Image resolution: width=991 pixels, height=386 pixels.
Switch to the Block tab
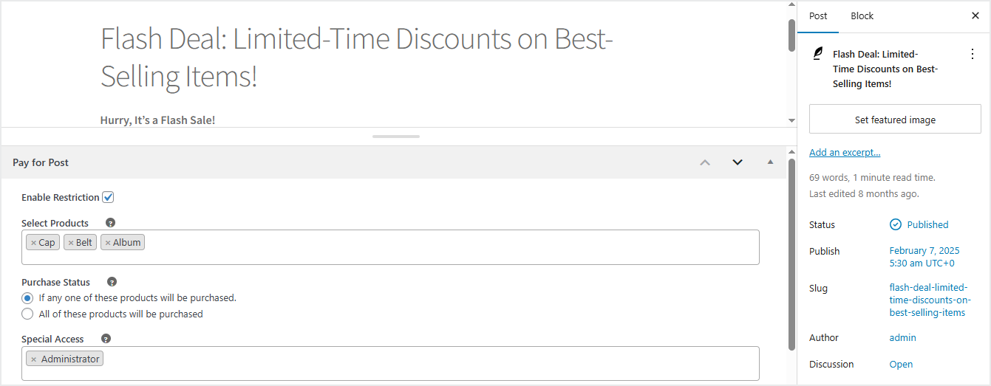(862, 15)
